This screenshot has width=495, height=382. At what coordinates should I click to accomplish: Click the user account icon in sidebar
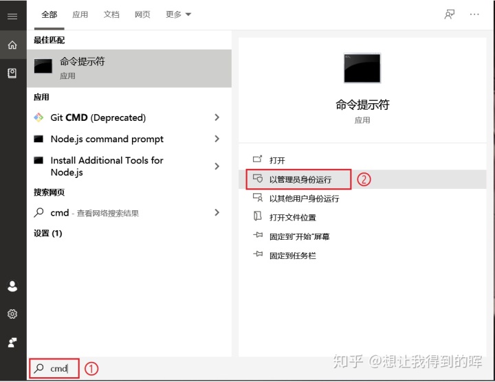pyautogui.click(x=12, y=286)
